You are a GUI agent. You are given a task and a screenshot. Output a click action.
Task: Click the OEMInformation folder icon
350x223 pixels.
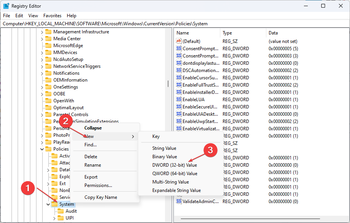[x=48, y=80]
